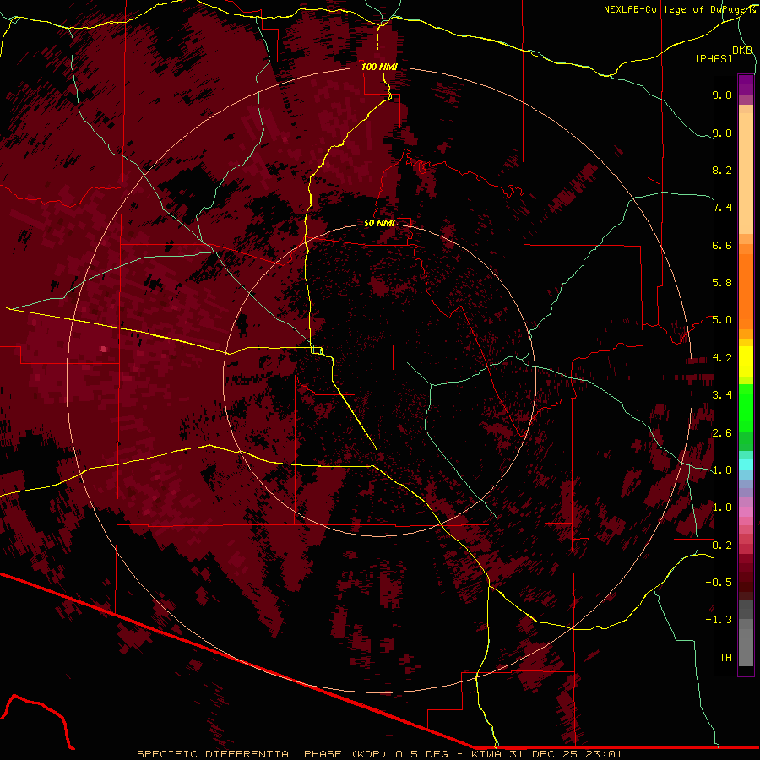Pick the light peach segment of the color bar
Viewport: 760px width, 760px height.
coord(746,173)
